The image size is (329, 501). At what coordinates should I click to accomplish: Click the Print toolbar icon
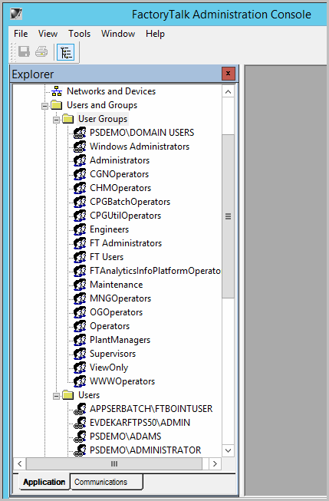41,51
